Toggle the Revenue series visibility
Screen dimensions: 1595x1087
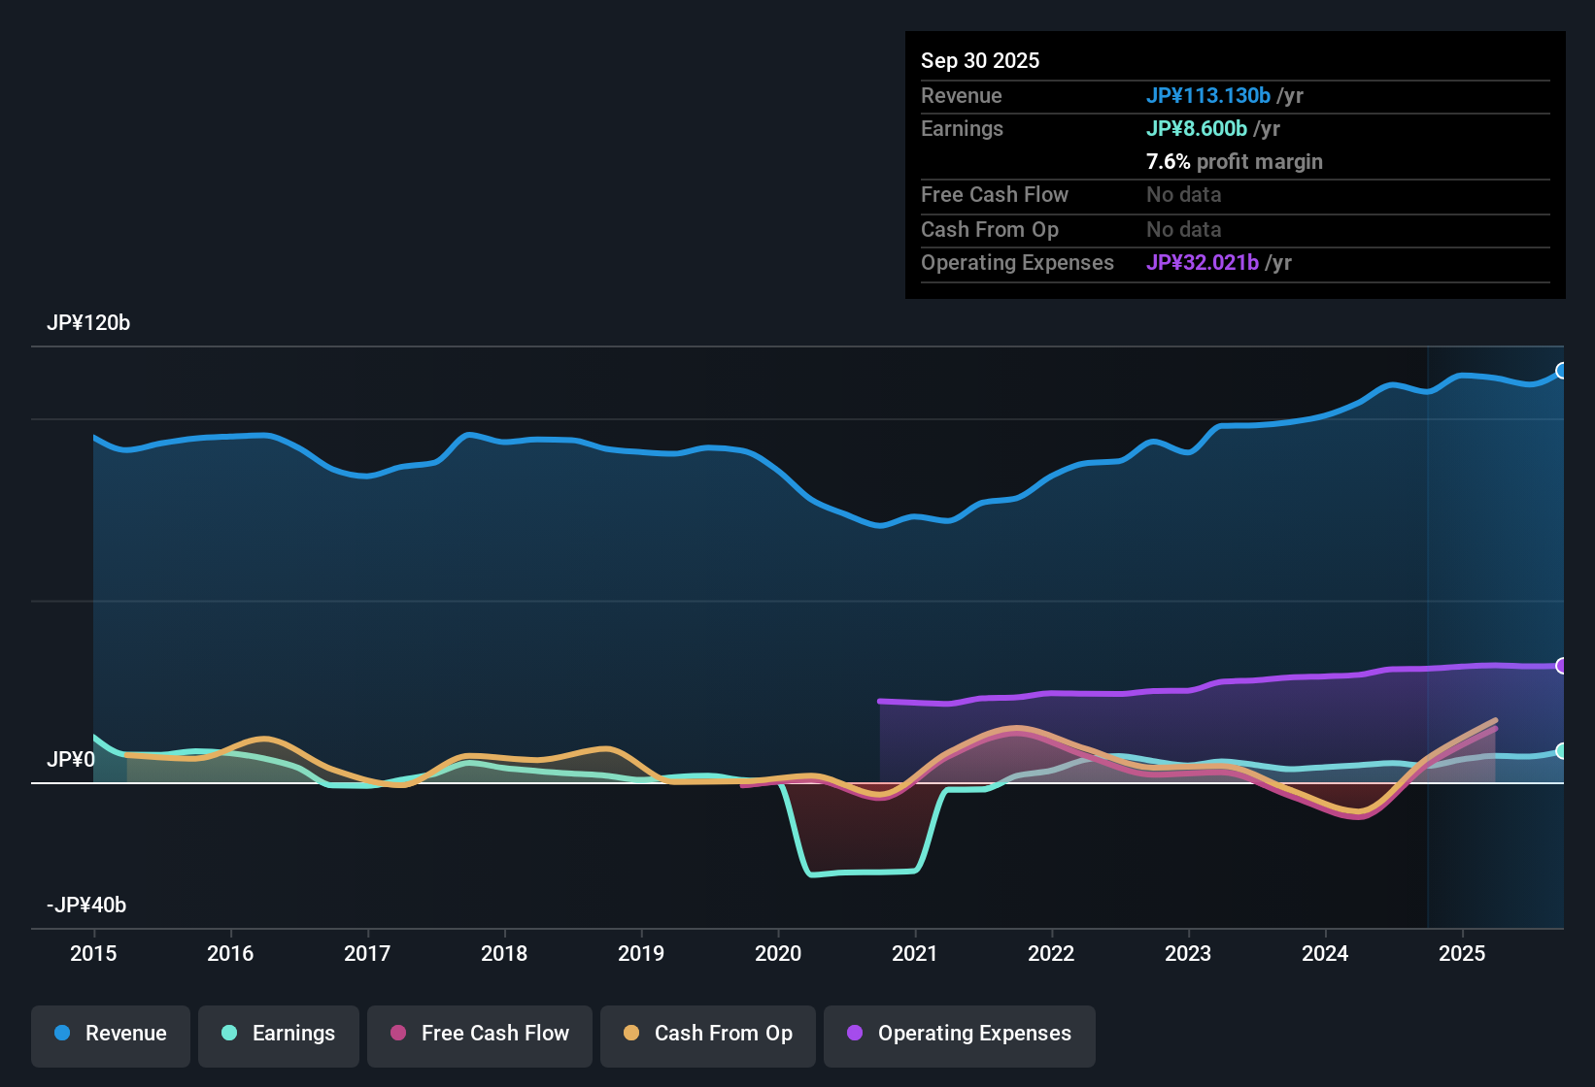click(110, 1034)
